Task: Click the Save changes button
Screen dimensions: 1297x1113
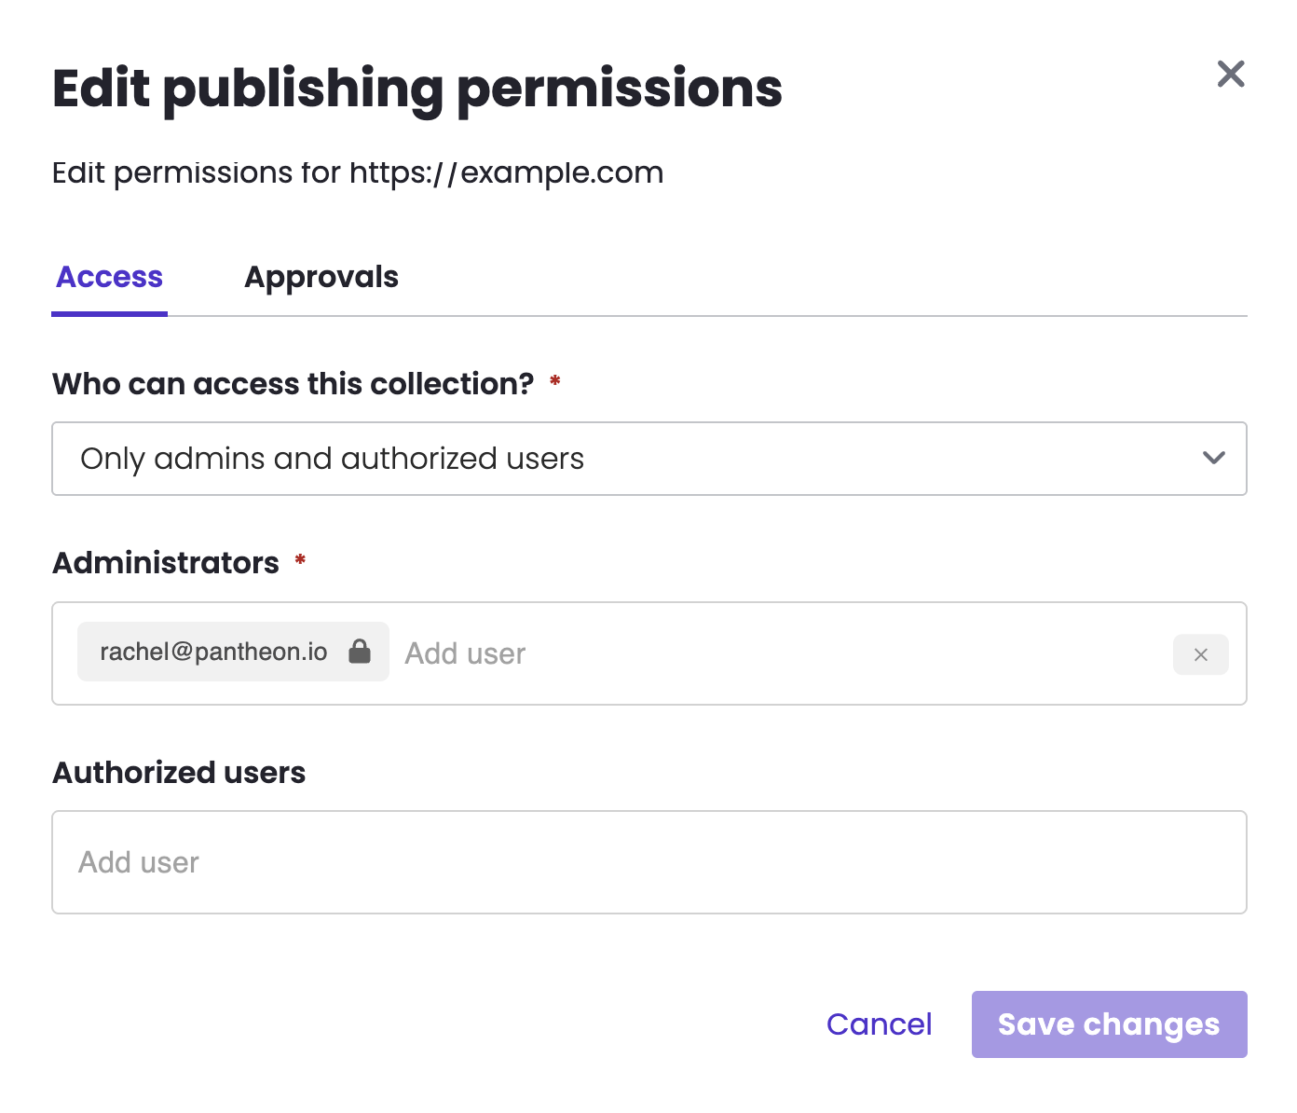Action: click(1109, 1024)
